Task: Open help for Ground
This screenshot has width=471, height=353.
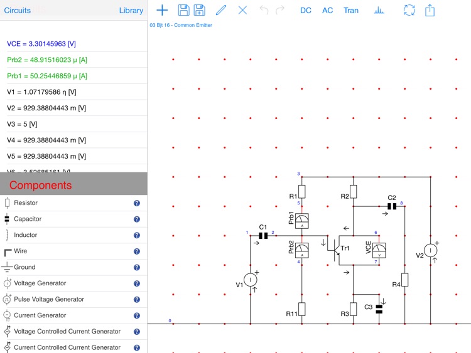Action: pyautogui.click(x=137, y=268)
